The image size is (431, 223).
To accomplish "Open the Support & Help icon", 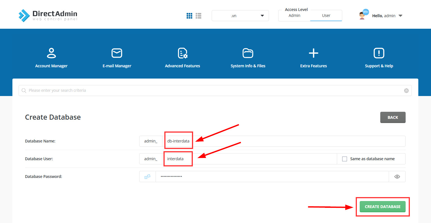I will click(x=379, y=53).
